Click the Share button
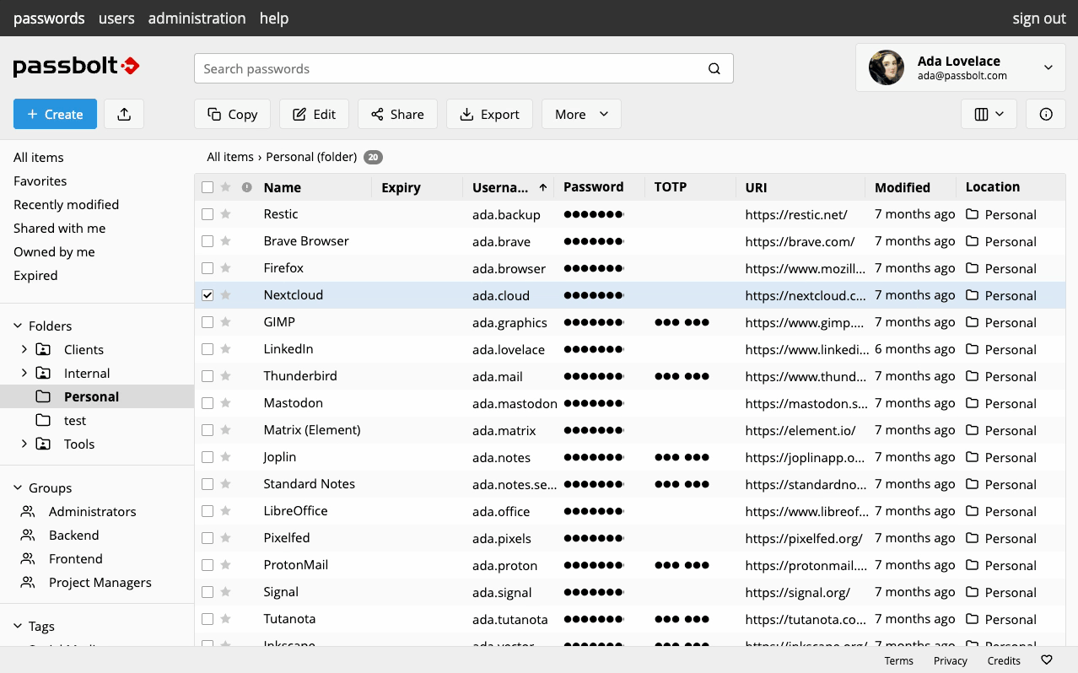1078x673 pixels. coord(397,115)
